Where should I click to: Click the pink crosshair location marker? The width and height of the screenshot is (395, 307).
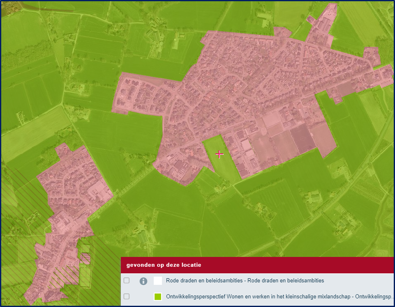click(x=219, y=154)
